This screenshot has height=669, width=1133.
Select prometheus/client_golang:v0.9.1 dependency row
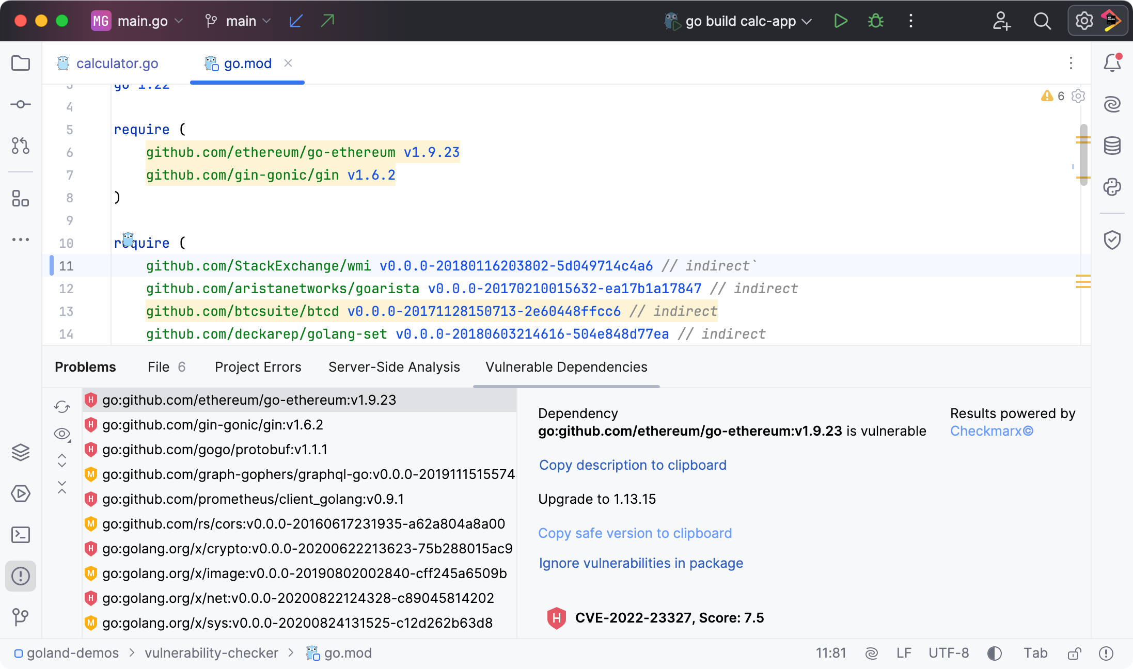pyautogui.click(x=300, y=499)
